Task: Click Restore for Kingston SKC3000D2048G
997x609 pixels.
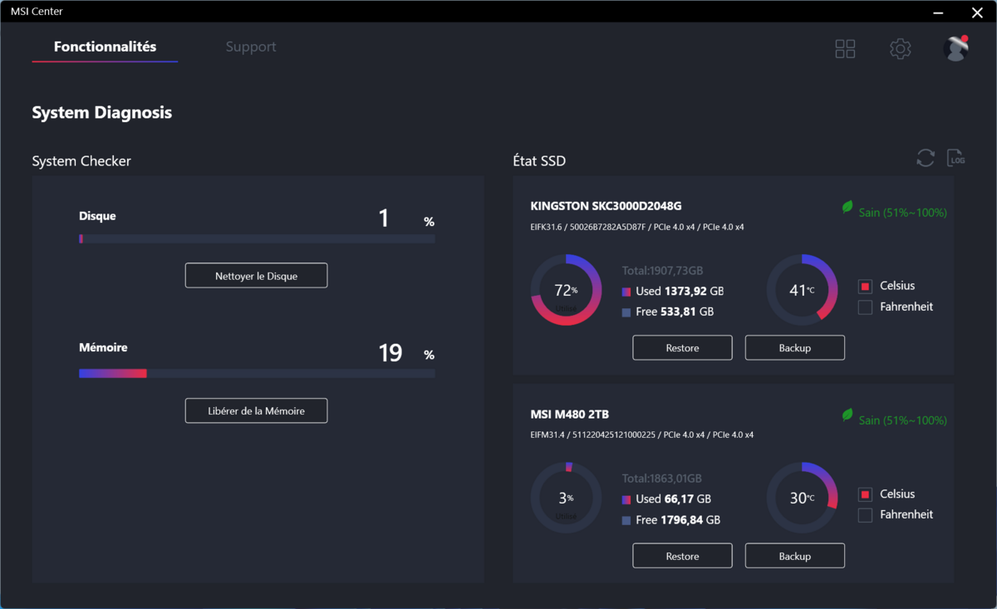Action: pyautogui.click(x=682, y=348)
